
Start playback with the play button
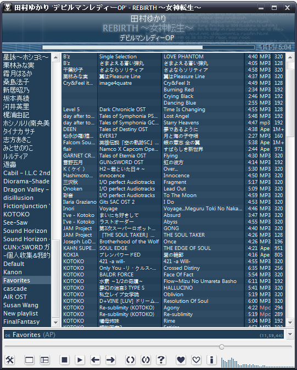[x=80, y=360]
